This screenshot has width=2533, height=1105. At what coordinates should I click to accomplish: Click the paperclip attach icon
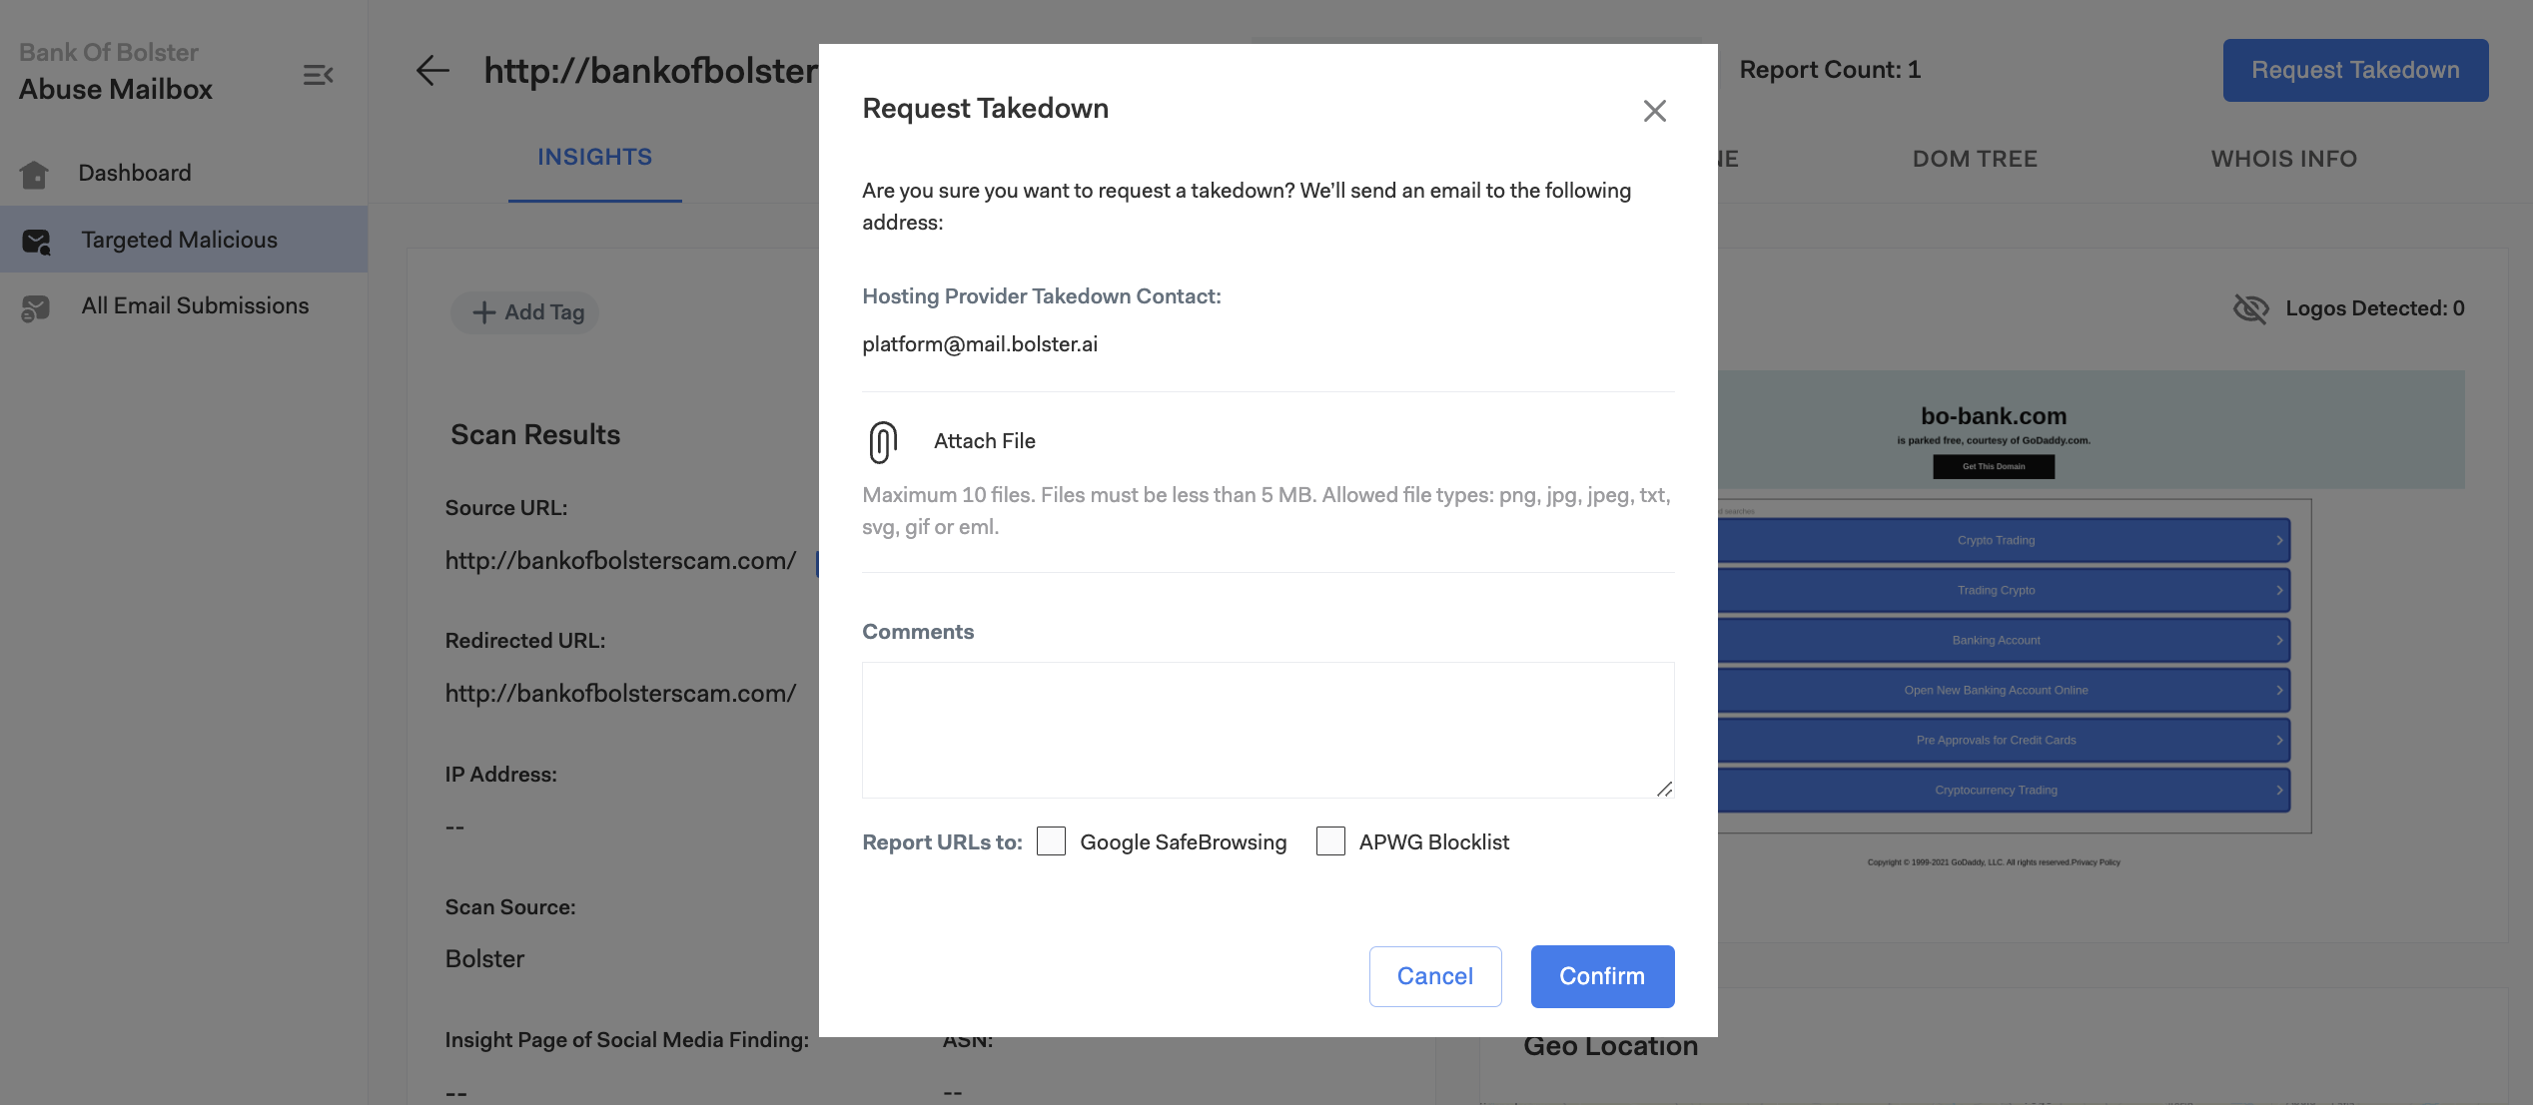[x=882, y=441]
